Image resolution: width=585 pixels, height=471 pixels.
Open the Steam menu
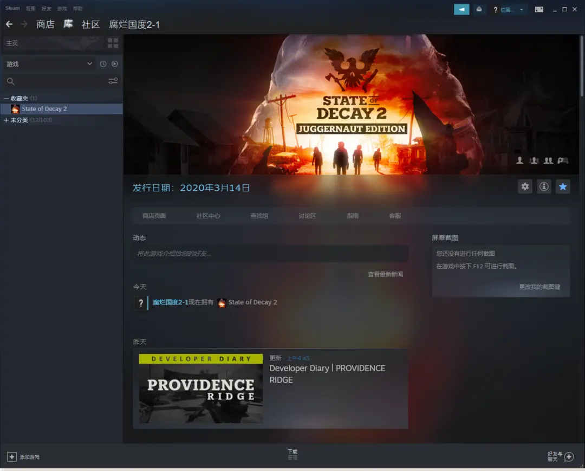click(x=12, y=8)
